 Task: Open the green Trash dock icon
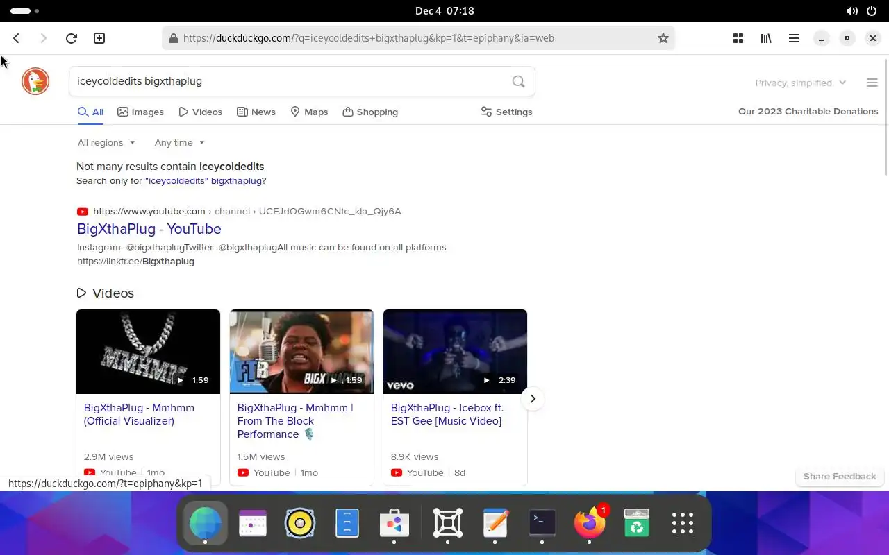click(637, 523)
